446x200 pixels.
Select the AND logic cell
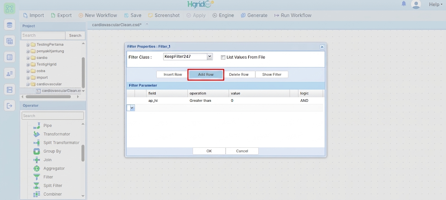[x=310, y=100]
